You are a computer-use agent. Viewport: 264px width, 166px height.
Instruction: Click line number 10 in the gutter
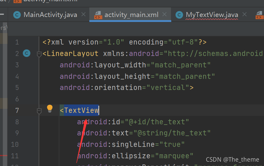(x=15, y=144)
